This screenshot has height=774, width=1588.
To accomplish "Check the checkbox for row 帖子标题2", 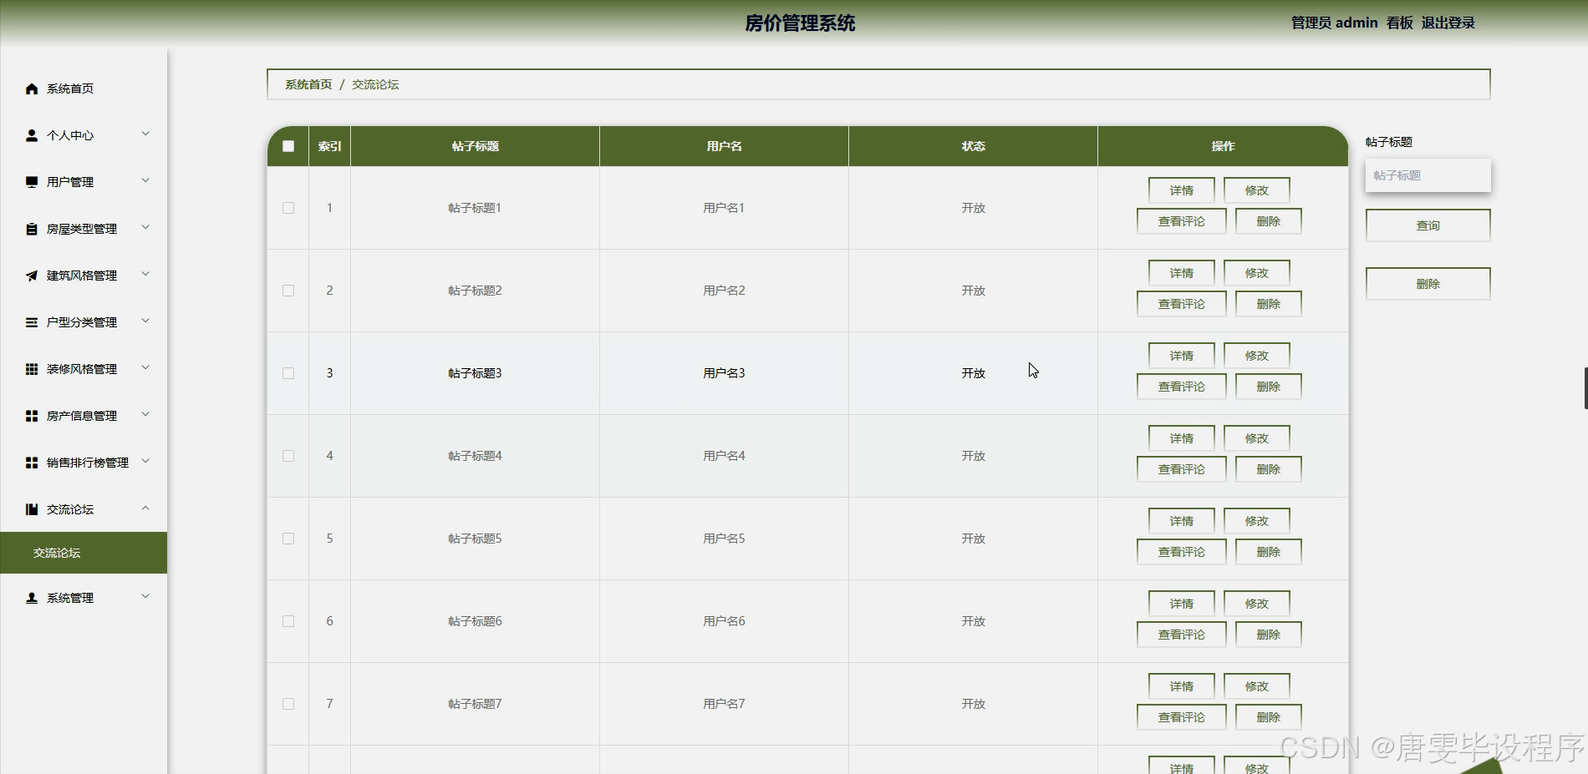I will tap(288, 291).
